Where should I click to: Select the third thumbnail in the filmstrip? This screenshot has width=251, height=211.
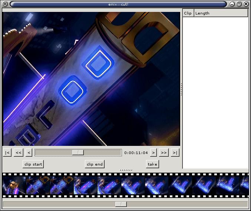(62, 185)
